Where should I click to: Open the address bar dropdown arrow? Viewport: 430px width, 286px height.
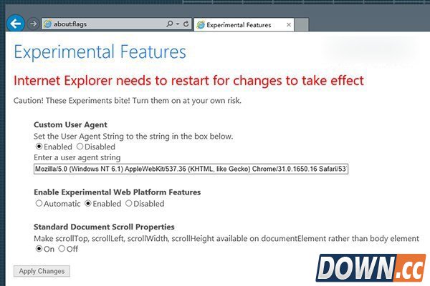coord(178,24)
